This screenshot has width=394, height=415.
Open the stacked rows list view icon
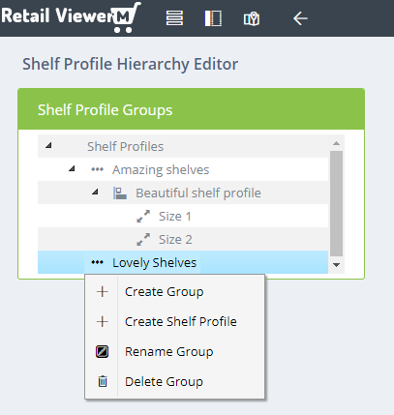click(174, 18)
